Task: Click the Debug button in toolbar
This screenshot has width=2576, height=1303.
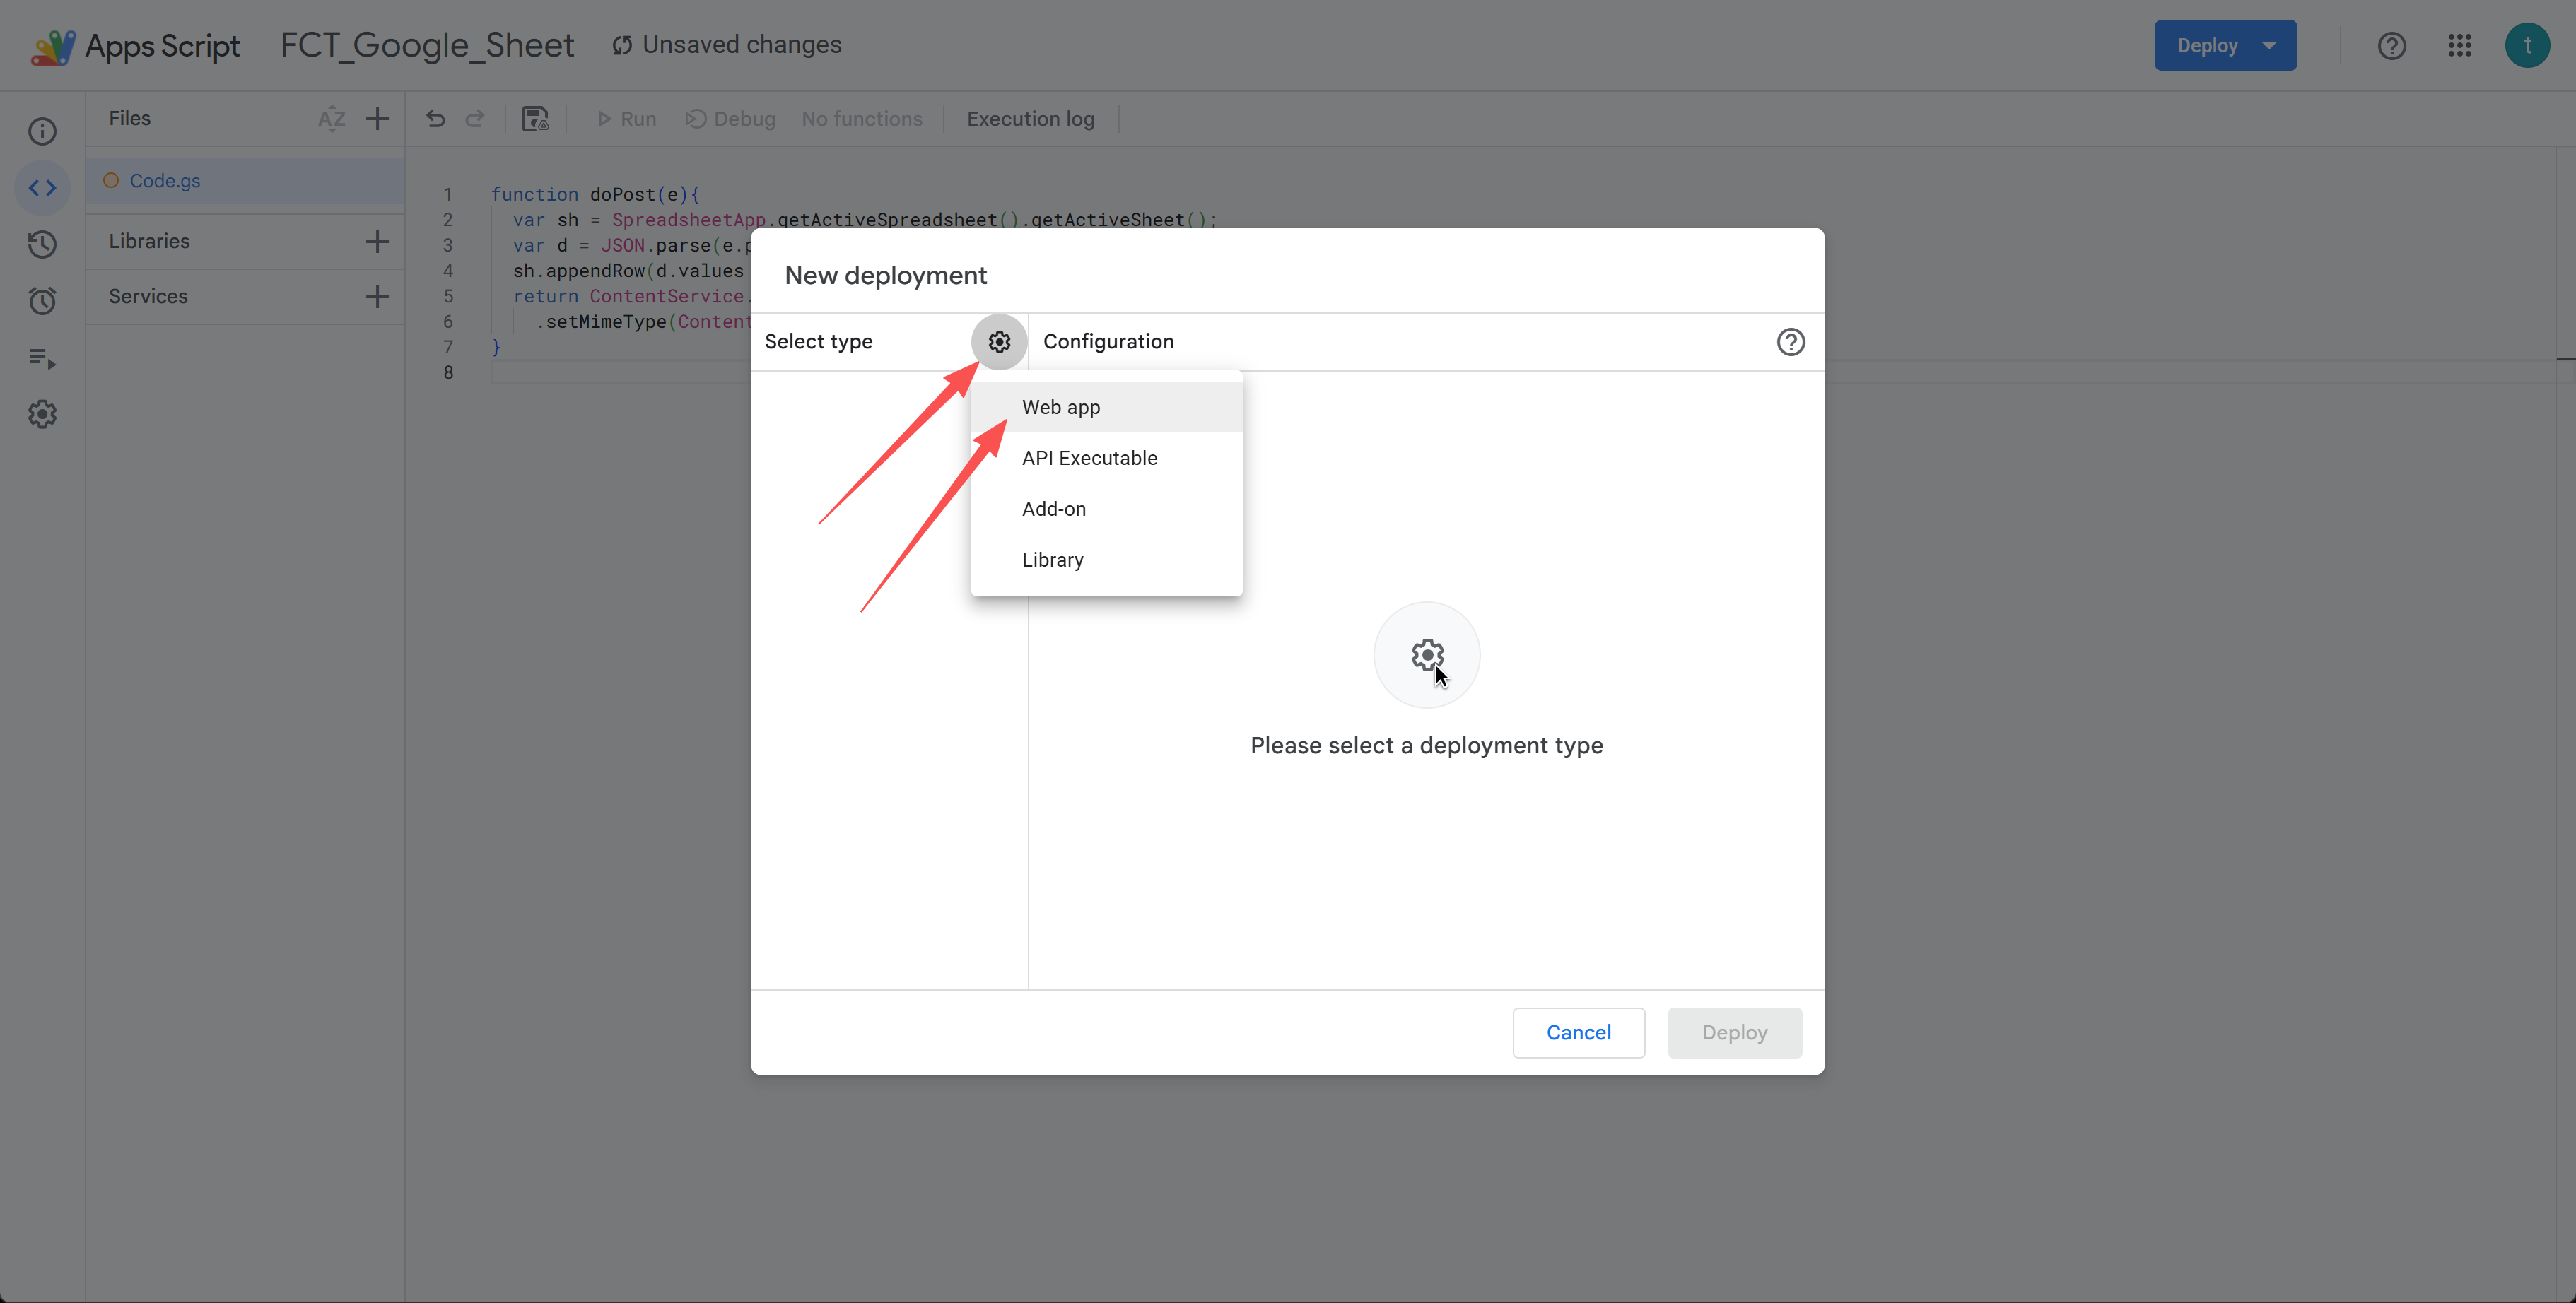Action: [730, 119]
